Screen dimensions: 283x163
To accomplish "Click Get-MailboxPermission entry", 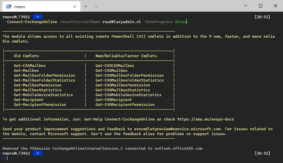I will pos(38,85).
